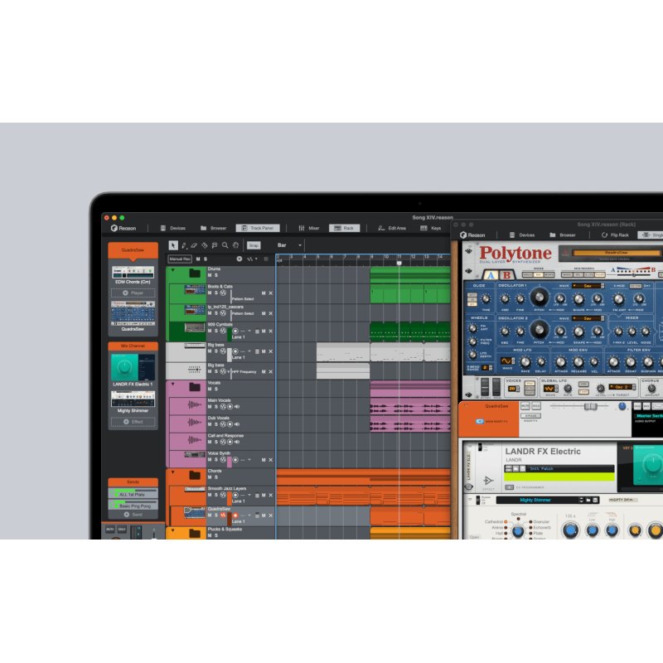The width and height of the screenshot is (663, 663).
Task: Open Oscillator 1 Wave selector
Action: point(588,286)
